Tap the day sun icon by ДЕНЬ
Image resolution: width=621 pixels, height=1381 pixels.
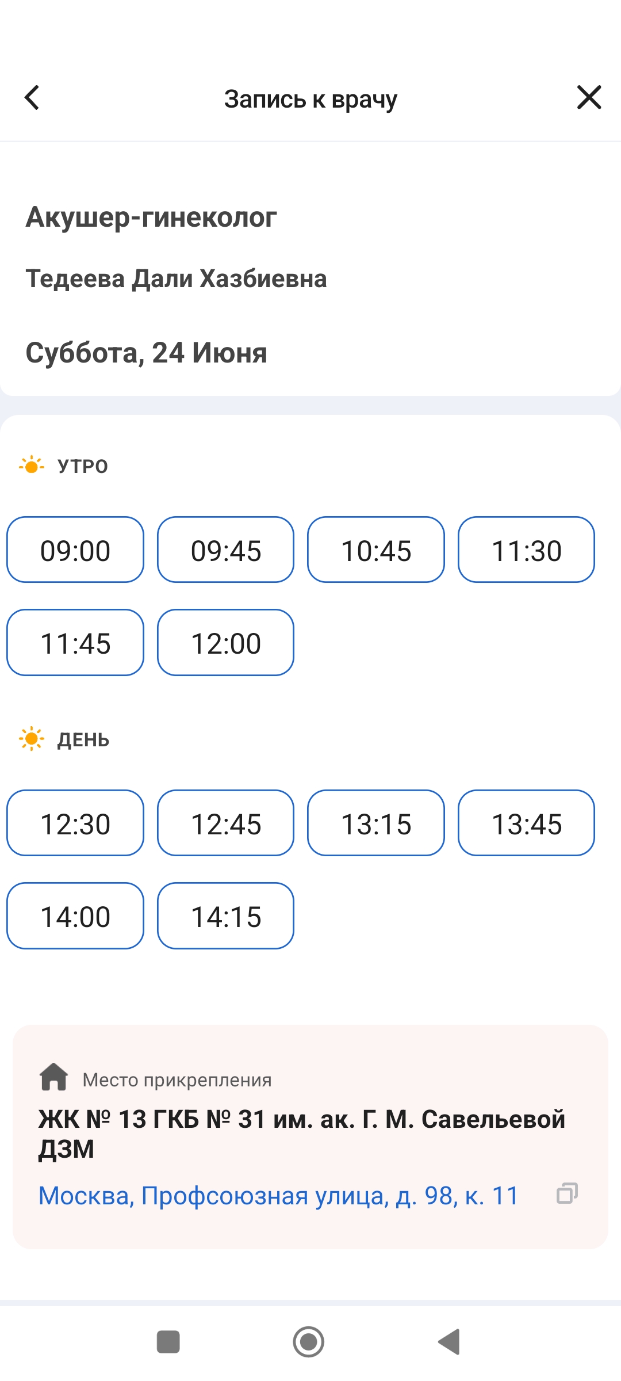[32, 739]
